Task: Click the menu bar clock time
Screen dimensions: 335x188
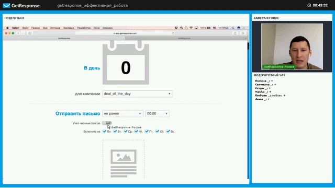Action: 224,28
